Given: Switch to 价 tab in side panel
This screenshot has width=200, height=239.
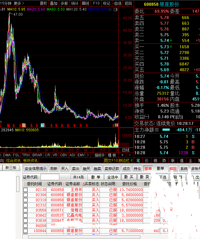Looking at the screenshot, I should (147, 161).
